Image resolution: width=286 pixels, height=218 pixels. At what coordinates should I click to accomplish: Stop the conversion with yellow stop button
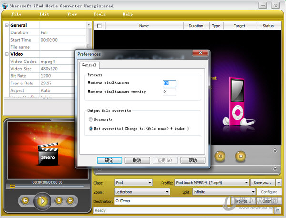click(241, 156)
